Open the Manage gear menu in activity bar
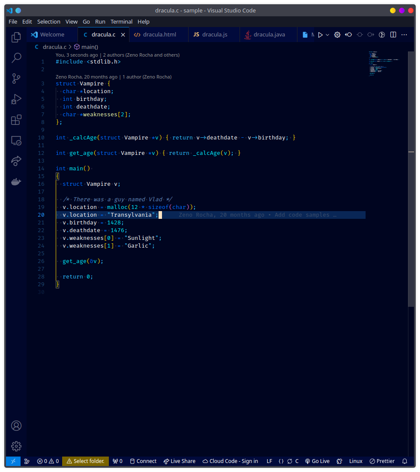420x472 pixels. [16, 446]
